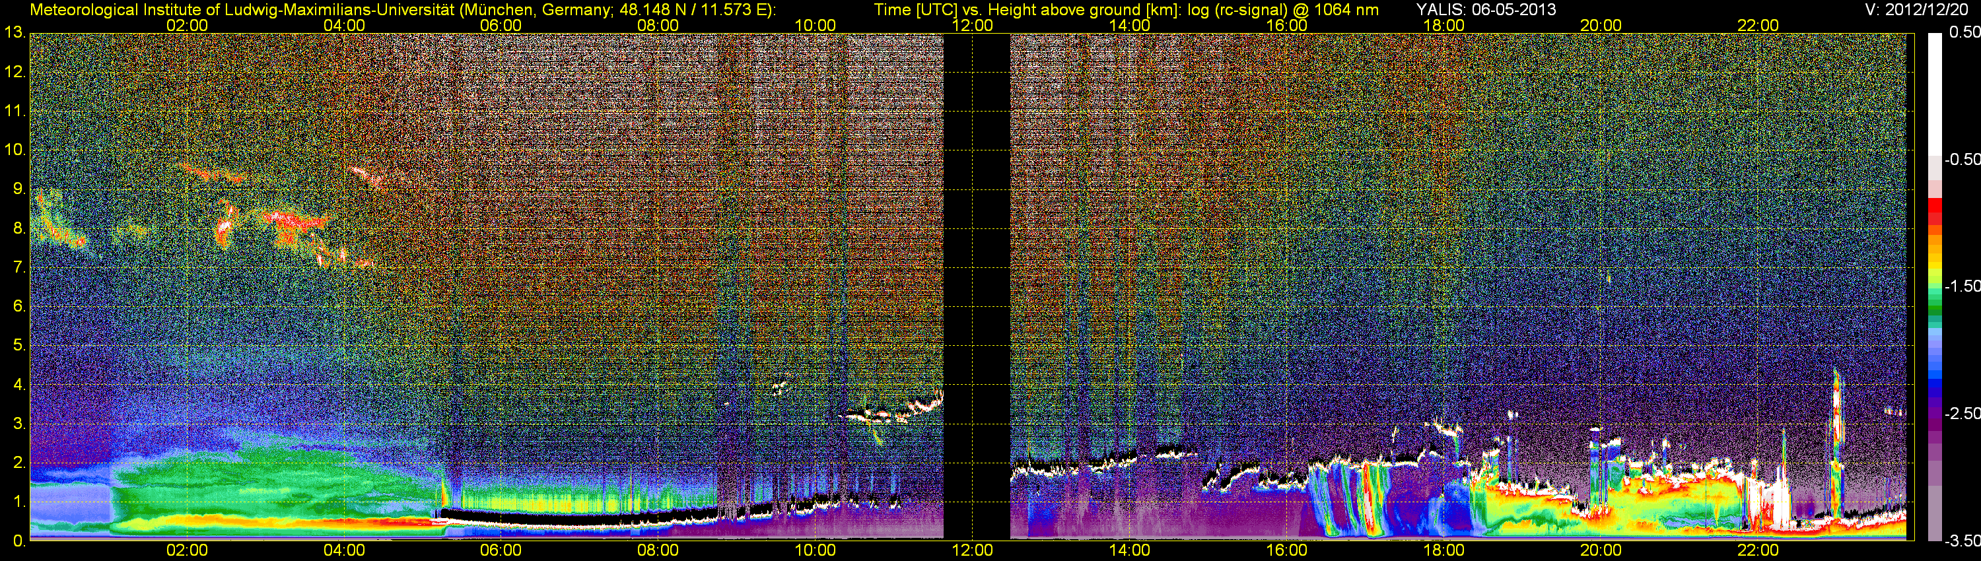Click the 22:00 label on the top time axis
The image size is (1981, 561).
(x=1758, y=25)
